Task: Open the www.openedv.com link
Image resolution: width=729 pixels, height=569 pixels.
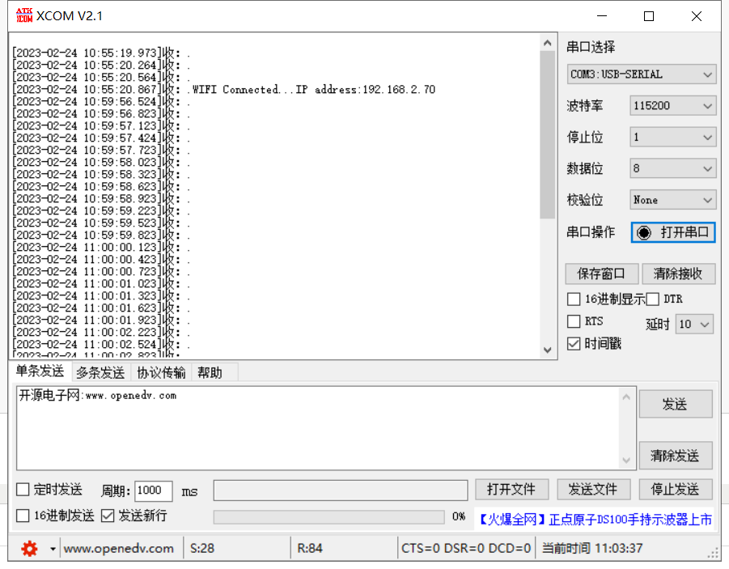Action: [120, 548]
